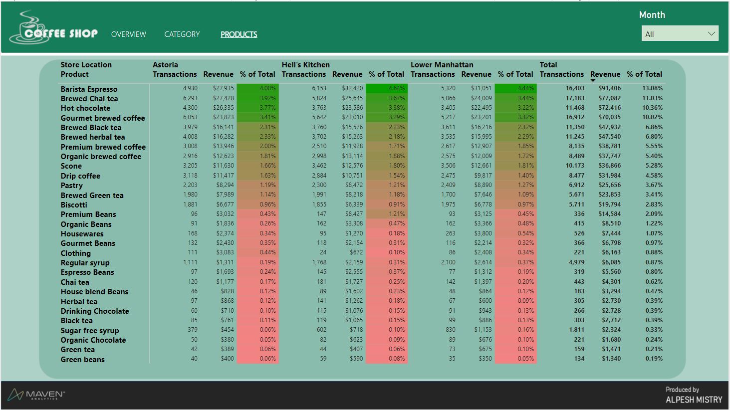Sort by Astoria Transactions column header
This screenshot has width=730, height=410.
point(175,74)
